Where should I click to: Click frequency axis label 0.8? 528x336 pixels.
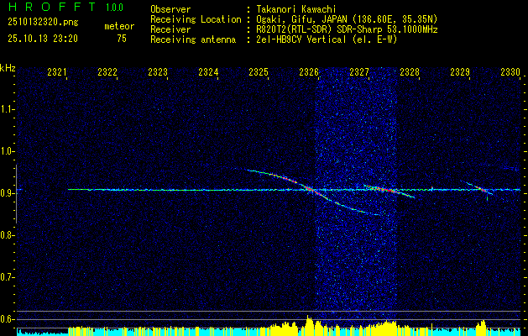click(x=7, y=235)
